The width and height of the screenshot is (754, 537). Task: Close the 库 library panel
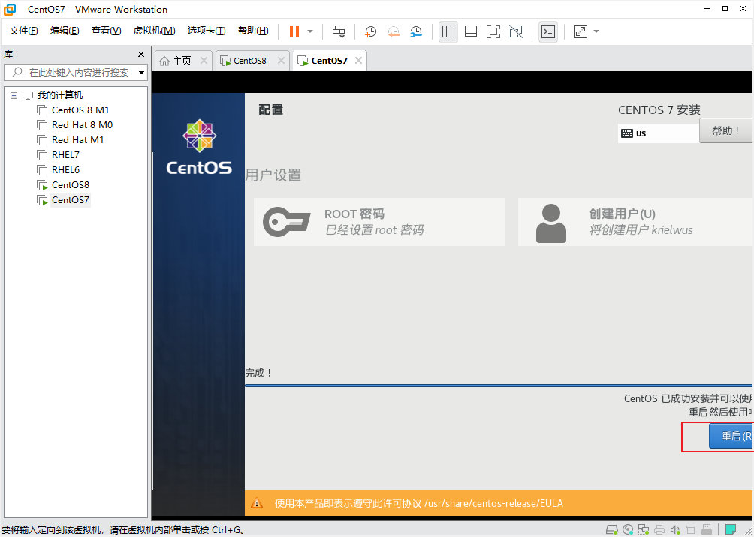coord(141,54)
